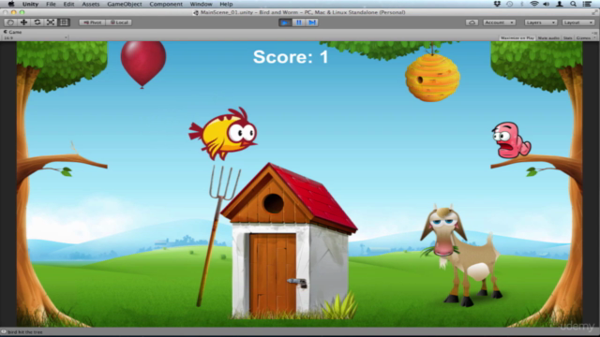
Task: Toggle Local handle rotation mode
Action: tap(119, 22)
